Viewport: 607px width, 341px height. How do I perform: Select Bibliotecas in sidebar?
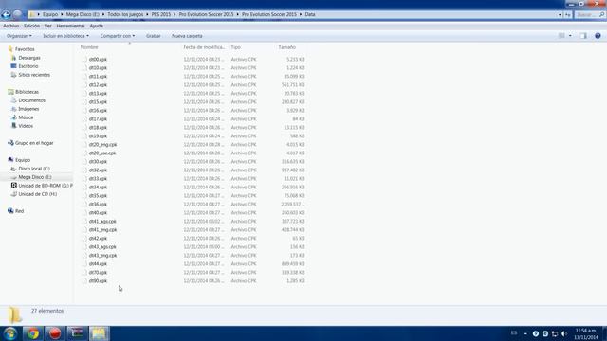point(28,92)
